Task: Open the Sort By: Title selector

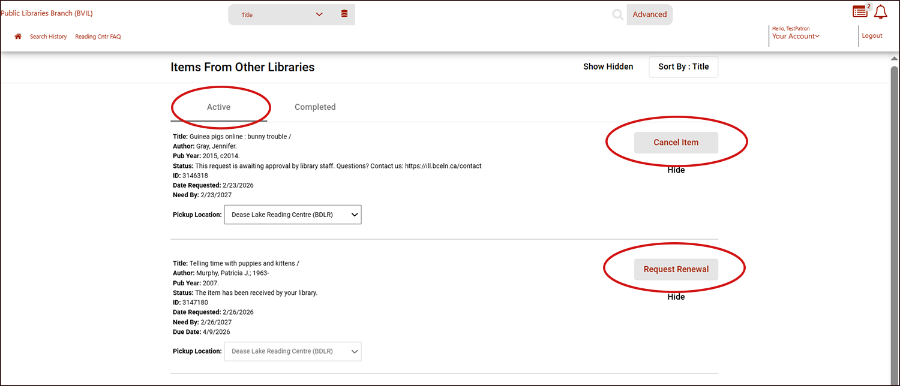Action: 683,67
